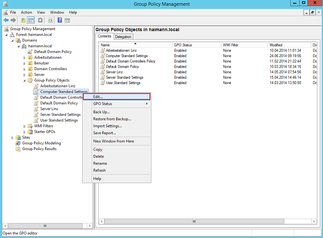Screen dimensions: 323x238
Task: Click the Properties clipboard icon in toolbar
Action: (40, 20)
